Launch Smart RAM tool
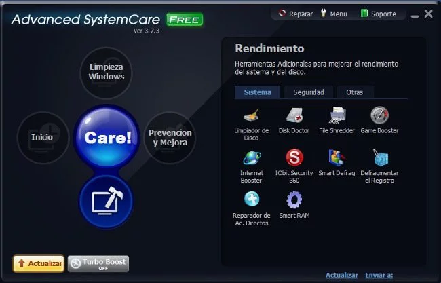This screenshot has width=441, height=283. tap(294, 201)
